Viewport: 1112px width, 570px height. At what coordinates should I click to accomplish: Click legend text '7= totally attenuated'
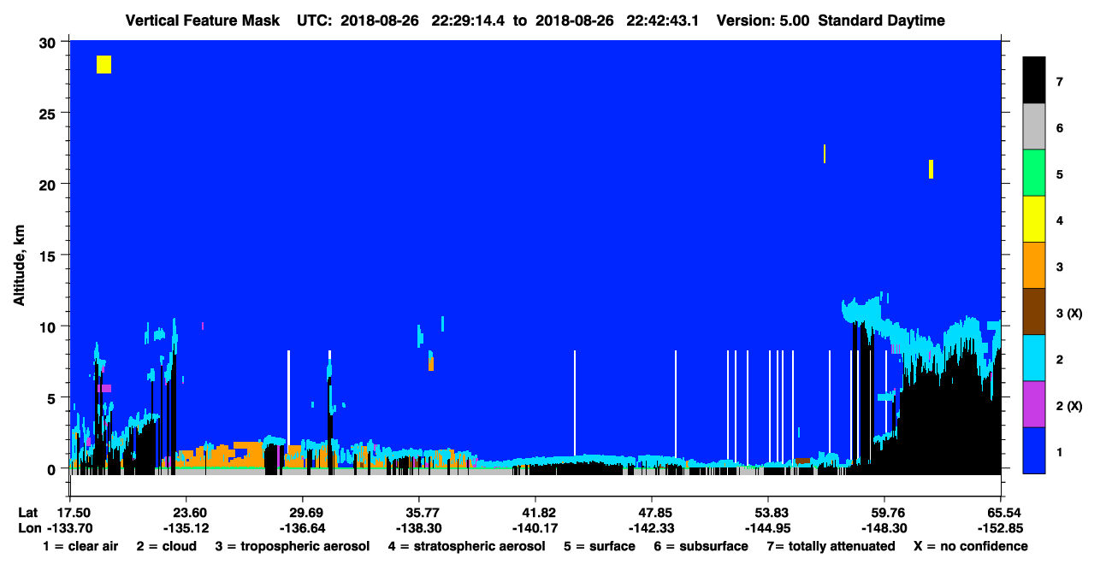click(x=831, y=546)
